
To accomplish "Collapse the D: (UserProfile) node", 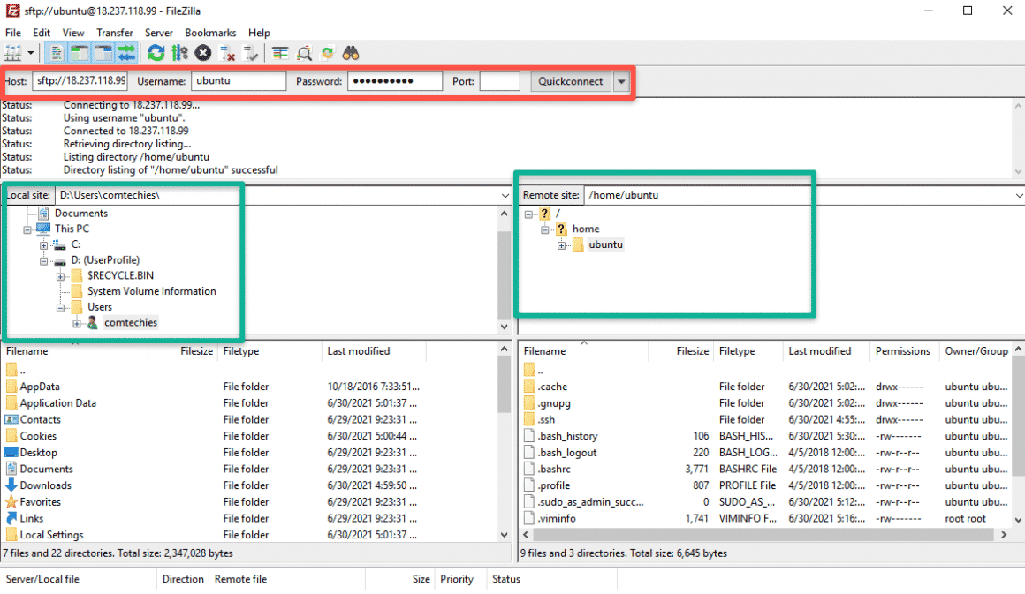I will [x=44, y=261].
